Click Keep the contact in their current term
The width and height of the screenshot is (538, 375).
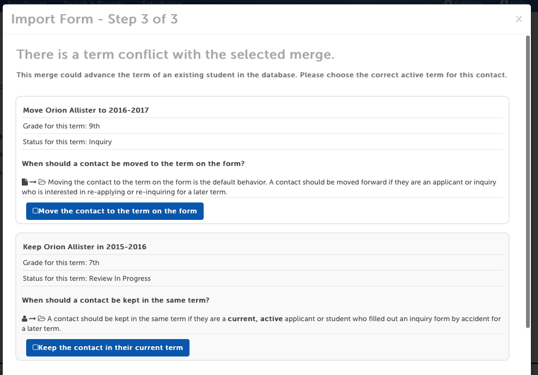108,348
